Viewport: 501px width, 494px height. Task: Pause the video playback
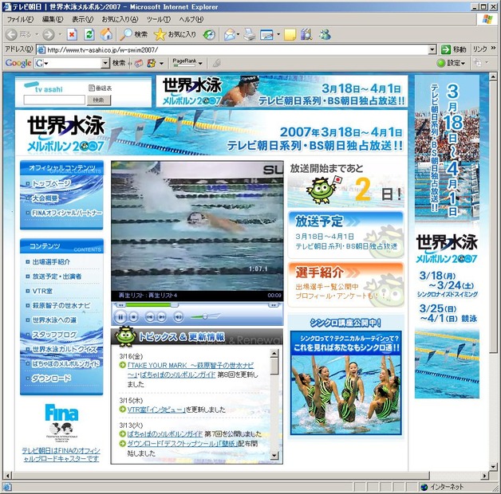(x=120, y=317)
